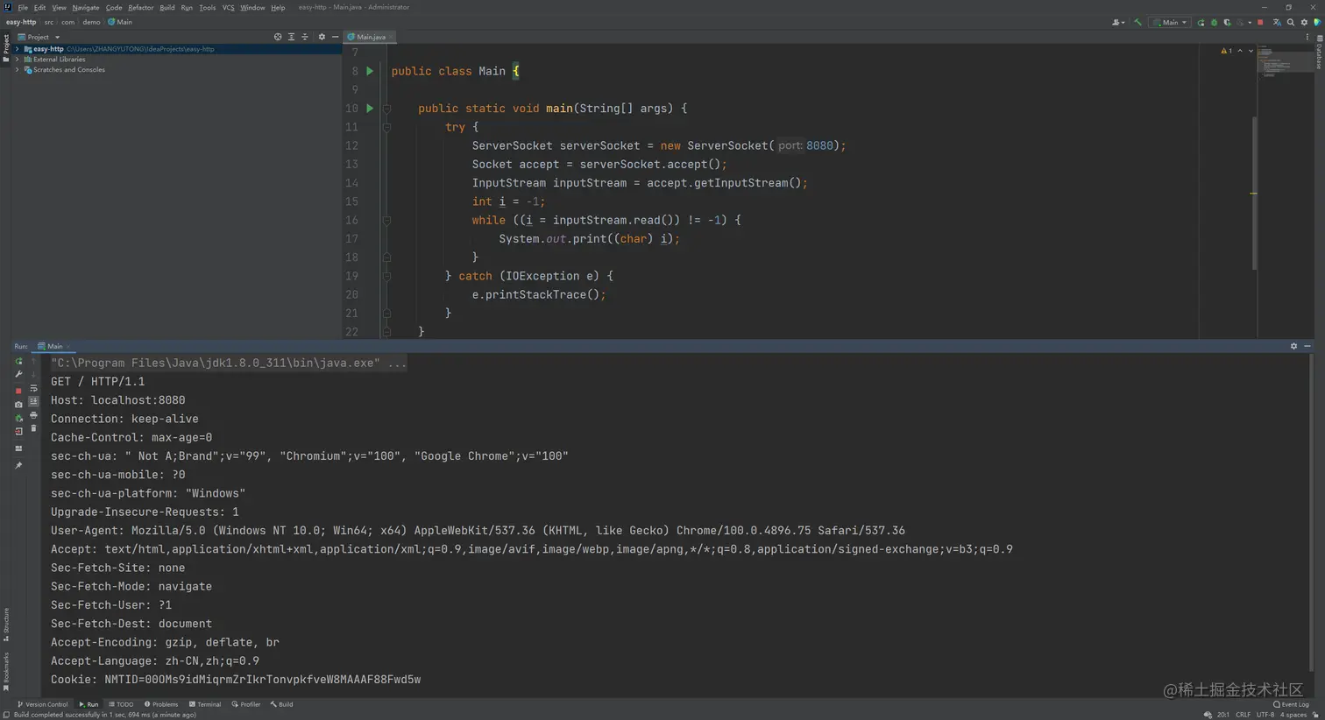This screenshot has width=1325, height=720.
Task: Run class Main from gutter arrow on line 8
Action: (370, 71)
